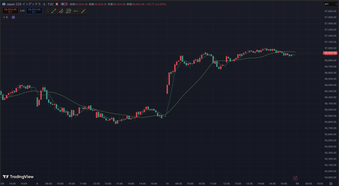Select the extended line tool in floating toolbar

click(83, 11)
